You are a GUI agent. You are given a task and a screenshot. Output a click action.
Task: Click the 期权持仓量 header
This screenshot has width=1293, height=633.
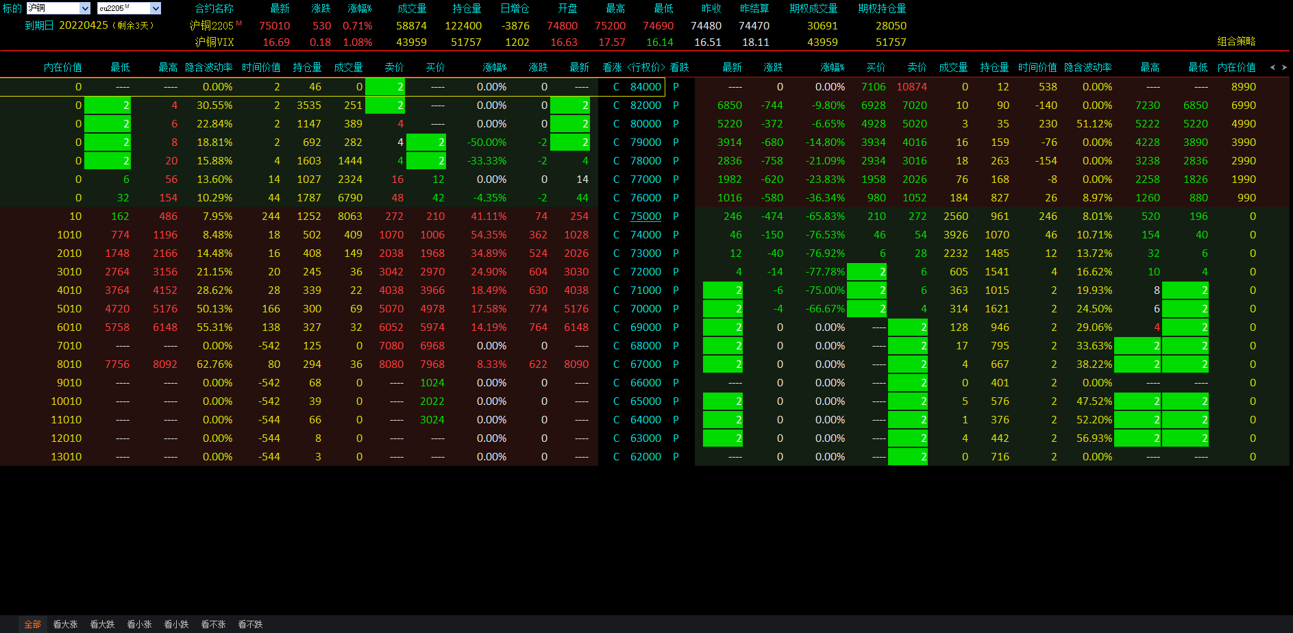pyautogui.click(x=882, y=8)
